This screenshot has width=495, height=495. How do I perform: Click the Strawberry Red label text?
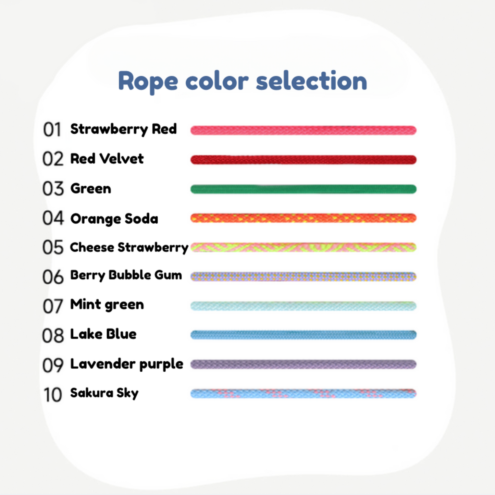123,129
